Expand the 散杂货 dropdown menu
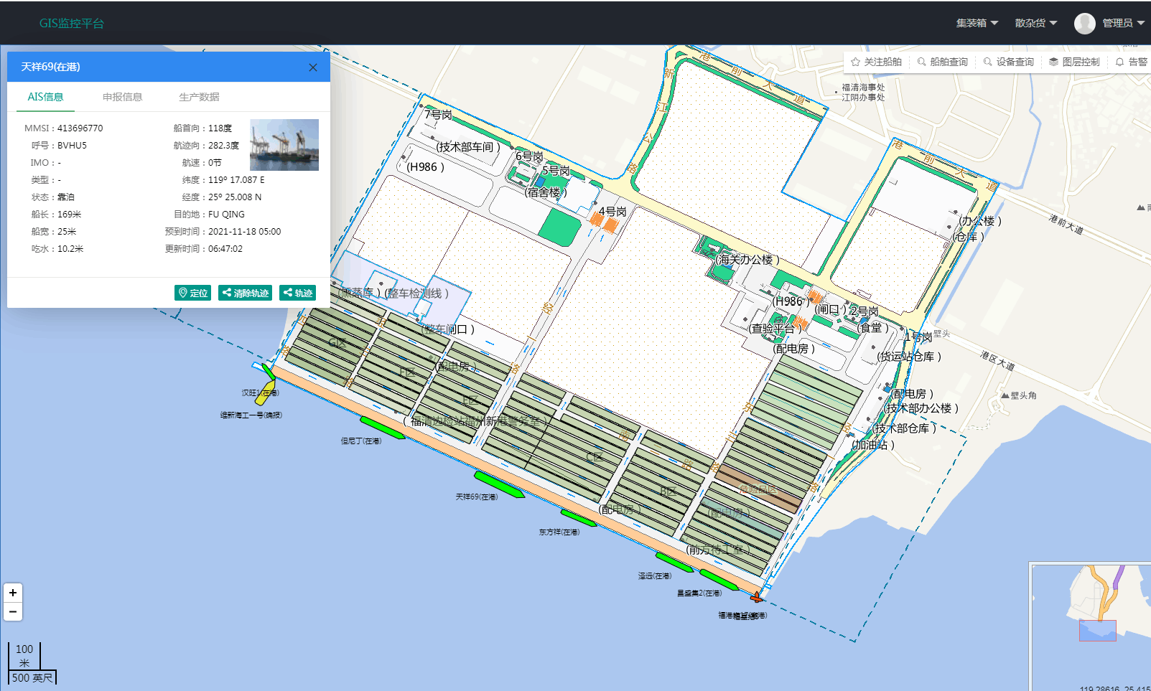The width and height of the screenshot is (1151, 691). [1035, 23]
